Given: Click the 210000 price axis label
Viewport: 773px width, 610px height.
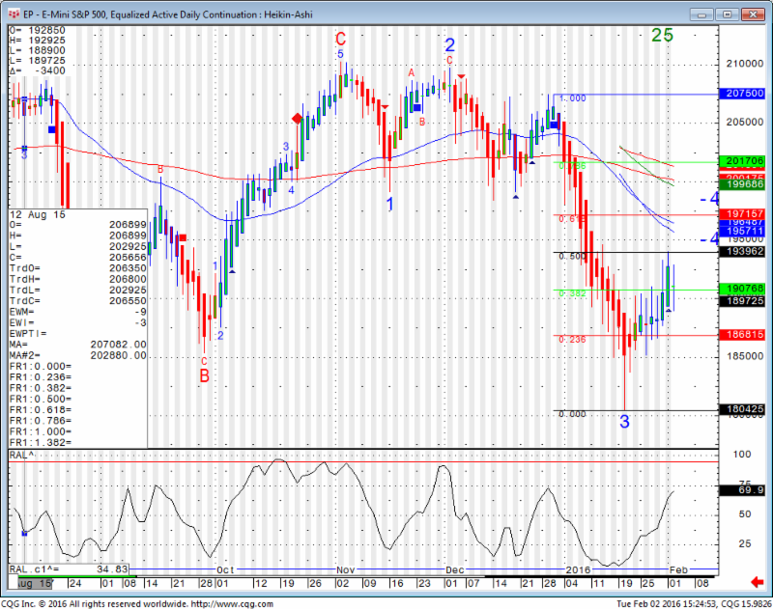Looking at the screenshot, I should [x=744, y=64].
